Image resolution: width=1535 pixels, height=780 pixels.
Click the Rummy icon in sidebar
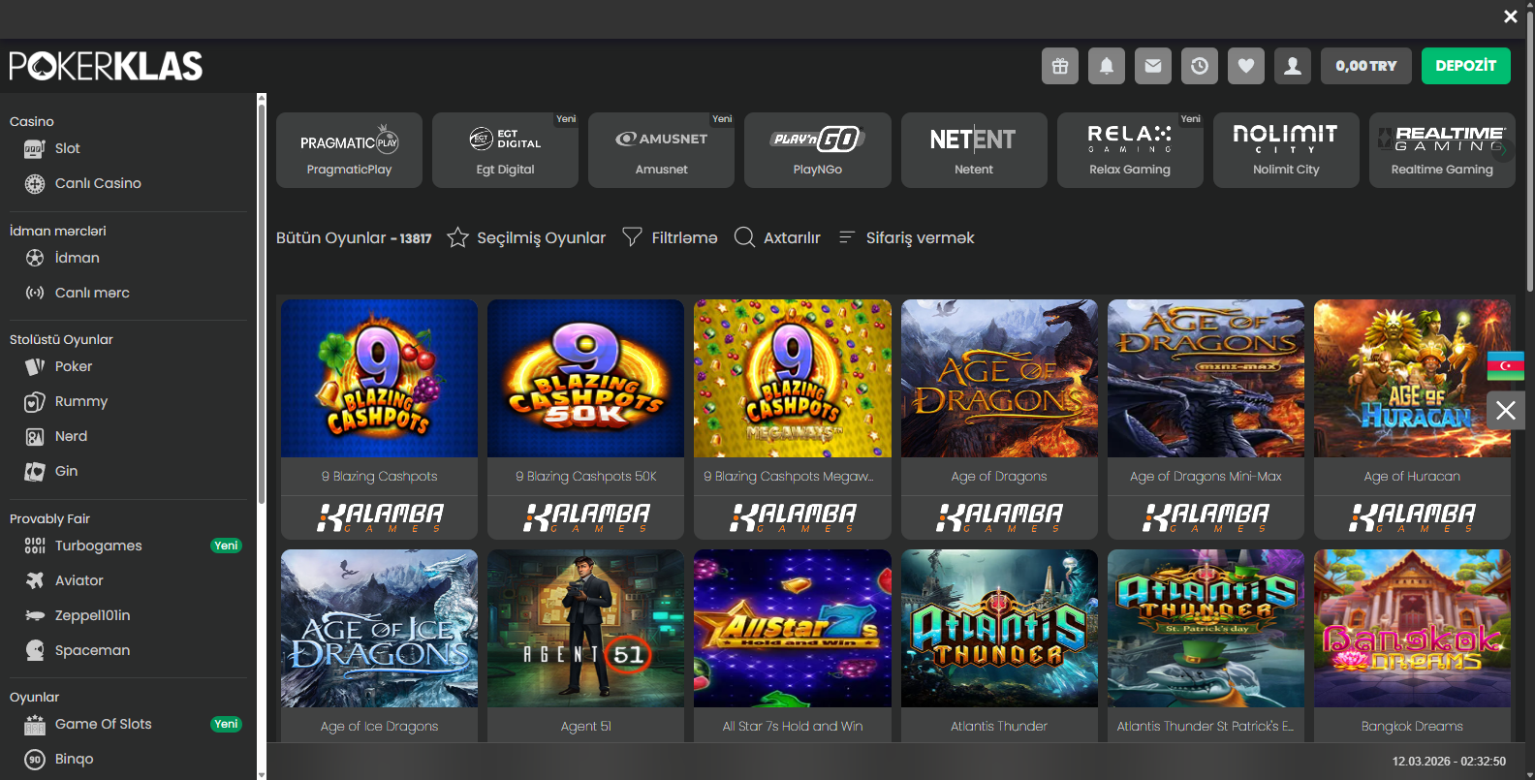35,401
